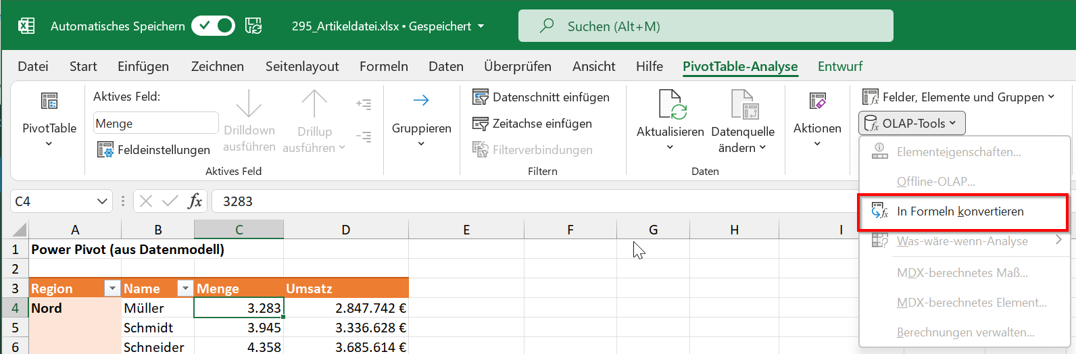1076x354 pixels.
Task: Expand the Name column filter dropdown
Action: (x=185, y=288)
